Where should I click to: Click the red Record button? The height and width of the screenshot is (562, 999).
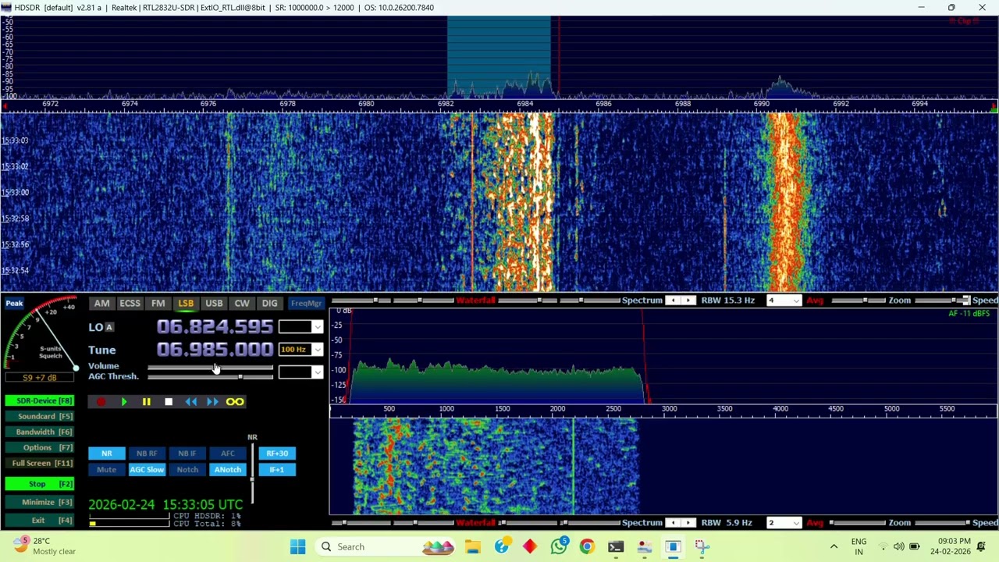[x=101, y=402]
